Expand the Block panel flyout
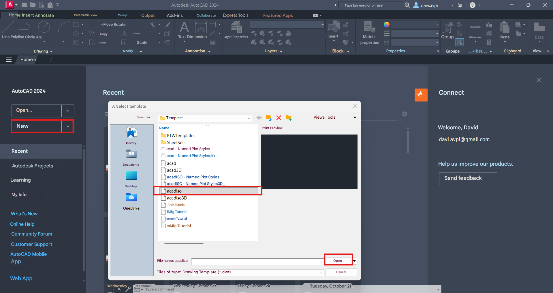The width and height of the screenshot is (553, 293). pyautogui.click(x=348, y=51)
